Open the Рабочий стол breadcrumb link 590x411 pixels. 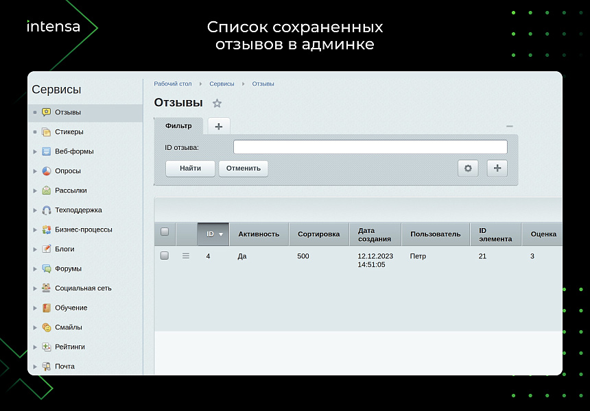(172, 84)
